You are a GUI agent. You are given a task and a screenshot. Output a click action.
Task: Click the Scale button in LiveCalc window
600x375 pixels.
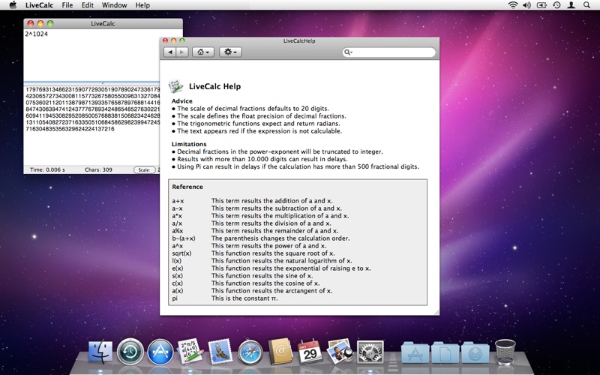point(144,169)
